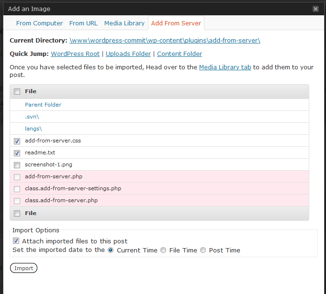The image size is (326, 294).
Task: Check the screenshot-1.png file checkbox
Action: tap(17, 165)
